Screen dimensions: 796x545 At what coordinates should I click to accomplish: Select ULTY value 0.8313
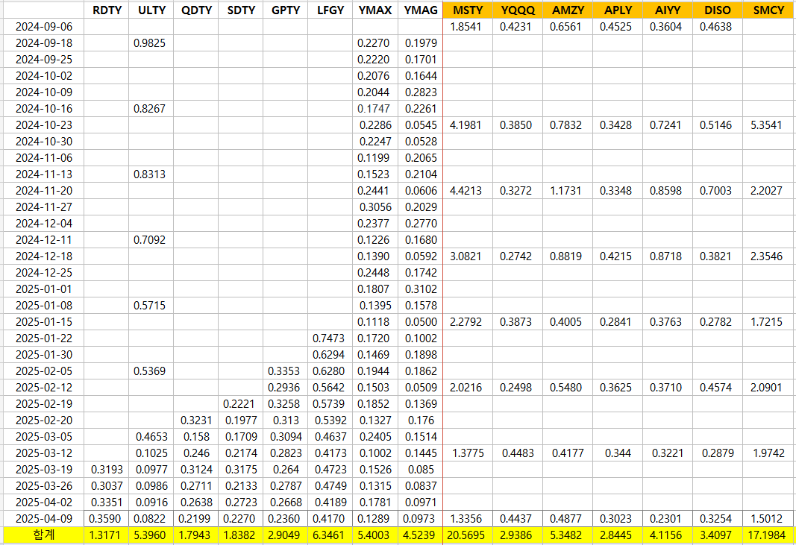pyautogui.click(x=151, y=174)
